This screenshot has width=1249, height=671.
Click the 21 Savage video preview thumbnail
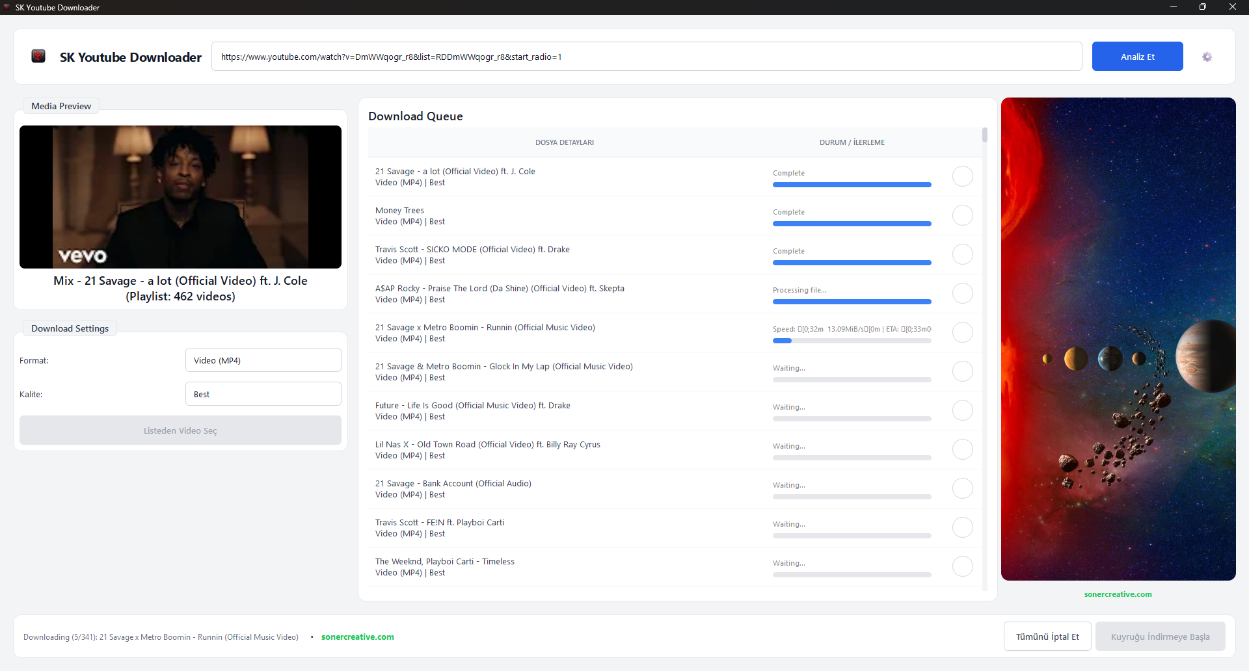point(180,196)
